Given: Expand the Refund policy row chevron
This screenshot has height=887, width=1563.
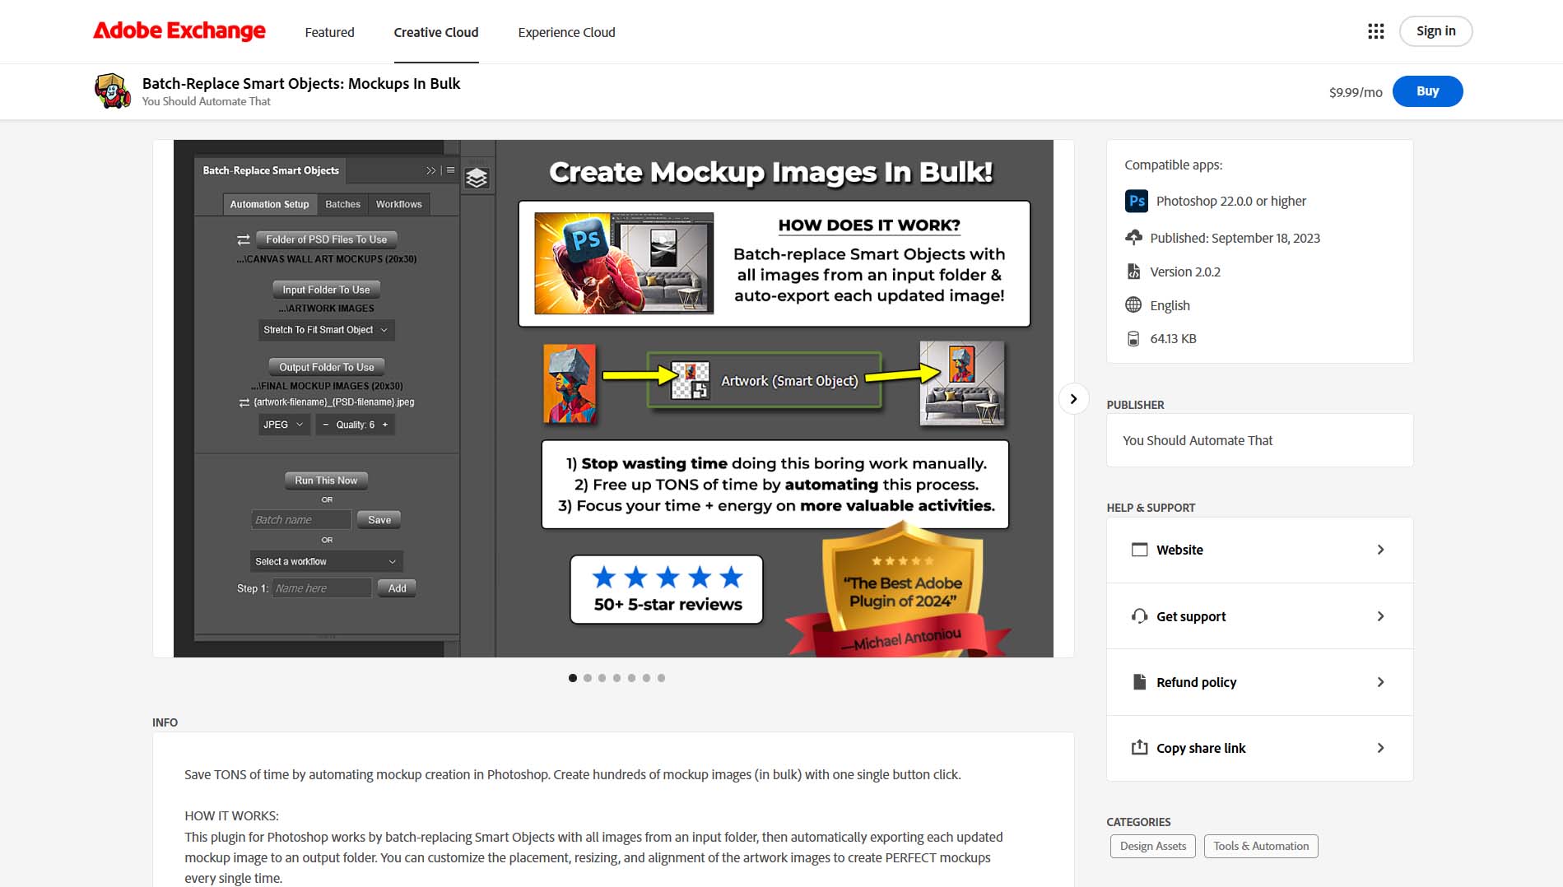Looking at the screenshot, I should point(1381,681).
